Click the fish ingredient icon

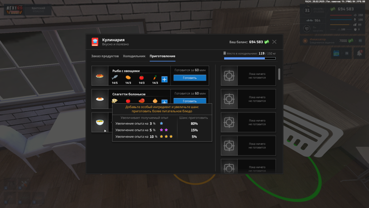pos(115,78)
